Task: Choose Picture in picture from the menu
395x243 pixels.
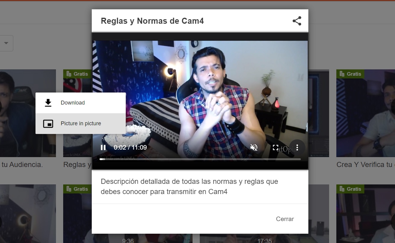Action: [x=80, y=123]
